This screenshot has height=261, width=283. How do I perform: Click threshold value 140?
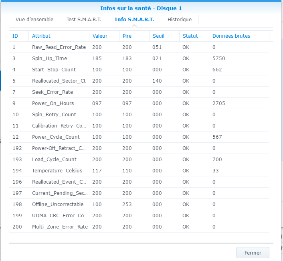pos(157,81)
